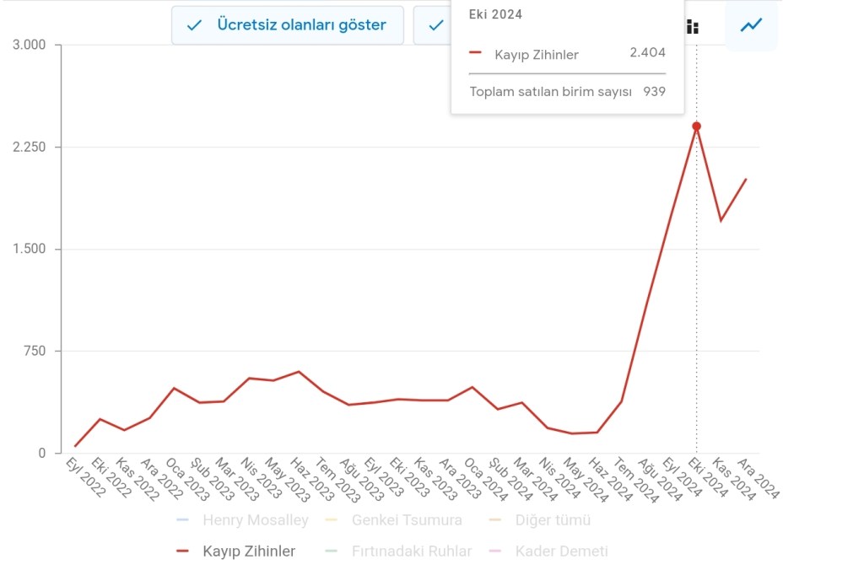
Task: Show the Fırtınadaki Ruhlar legend series
Action: point(411,551)
